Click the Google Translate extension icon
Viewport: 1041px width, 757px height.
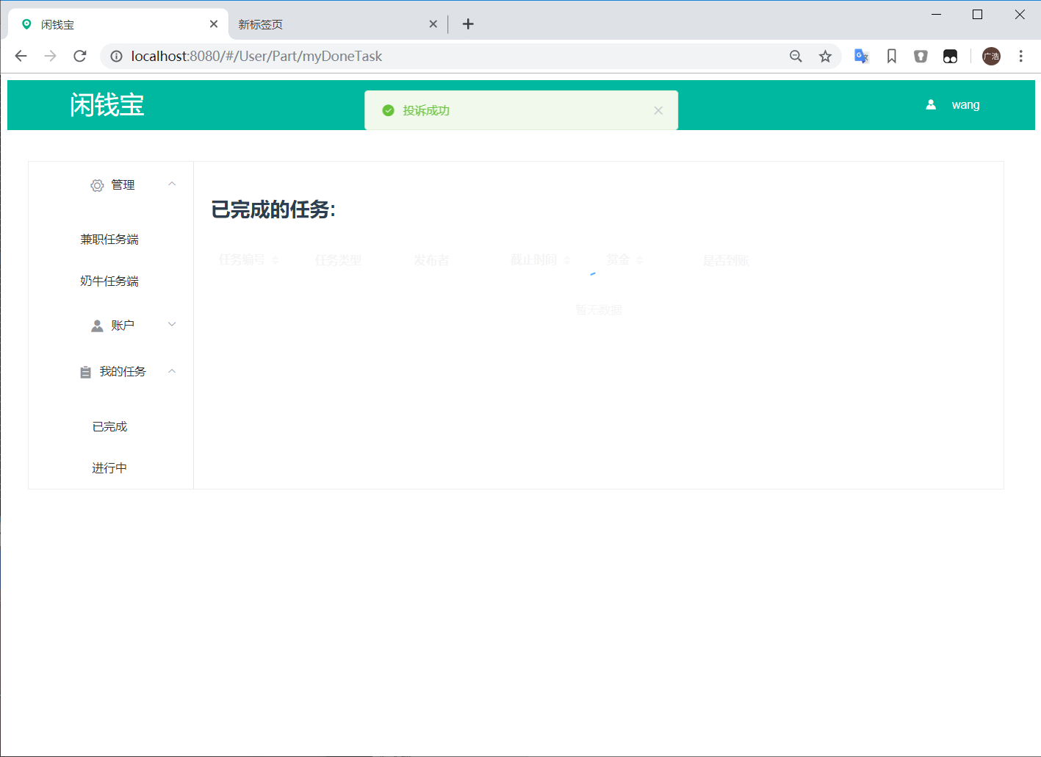(861, 57)
